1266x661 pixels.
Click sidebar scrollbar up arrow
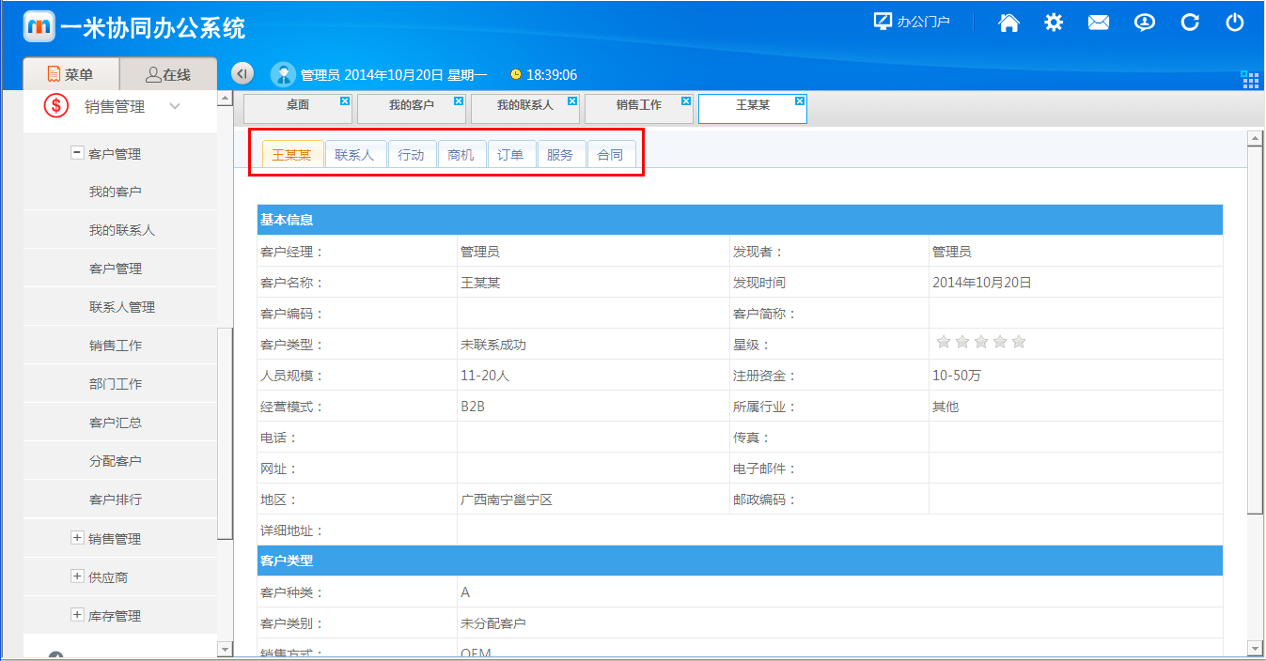click(225, 99)
